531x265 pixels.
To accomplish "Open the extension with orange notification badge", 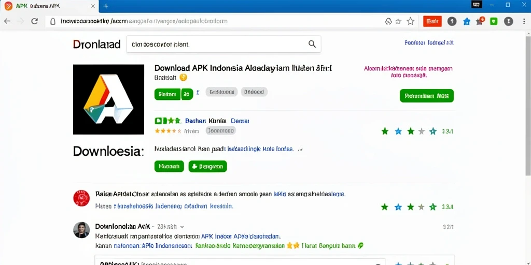I will [480, 21].
